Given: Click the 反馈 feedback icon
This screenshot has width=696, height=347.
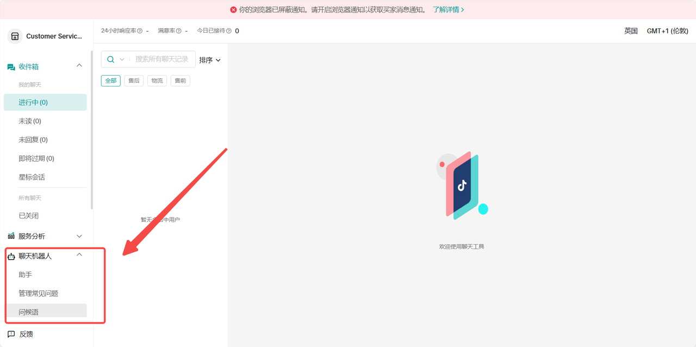Looking at the screenshot, I should 12,334.
